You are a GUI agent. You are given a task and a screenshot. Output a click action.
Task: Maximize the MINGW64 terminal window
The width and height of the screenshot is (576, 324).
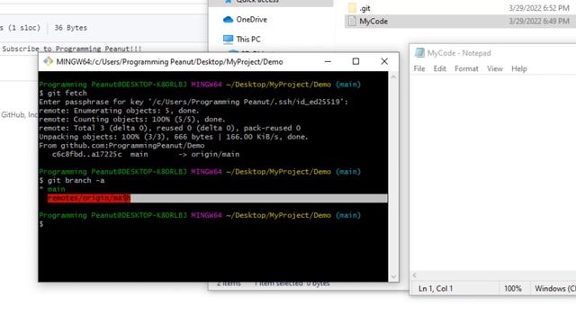coord(355,61)
